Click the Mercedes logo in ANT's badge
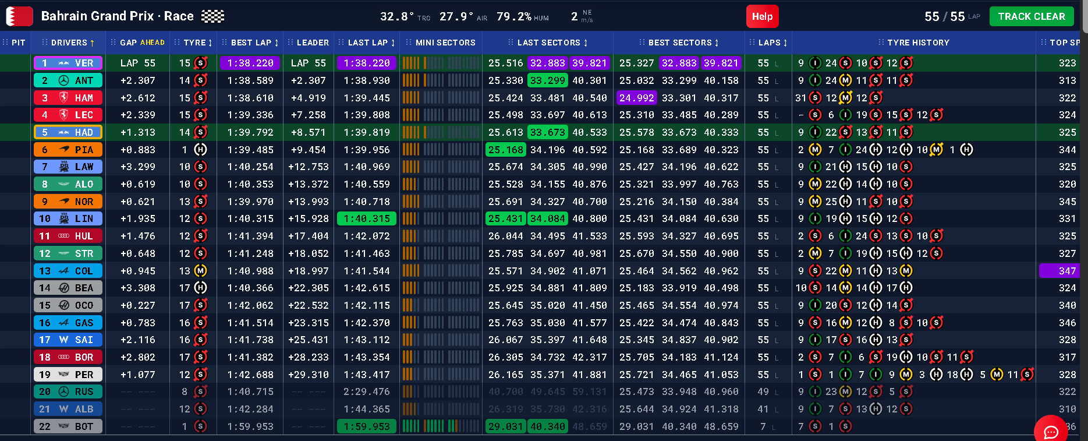 [64, 80]
